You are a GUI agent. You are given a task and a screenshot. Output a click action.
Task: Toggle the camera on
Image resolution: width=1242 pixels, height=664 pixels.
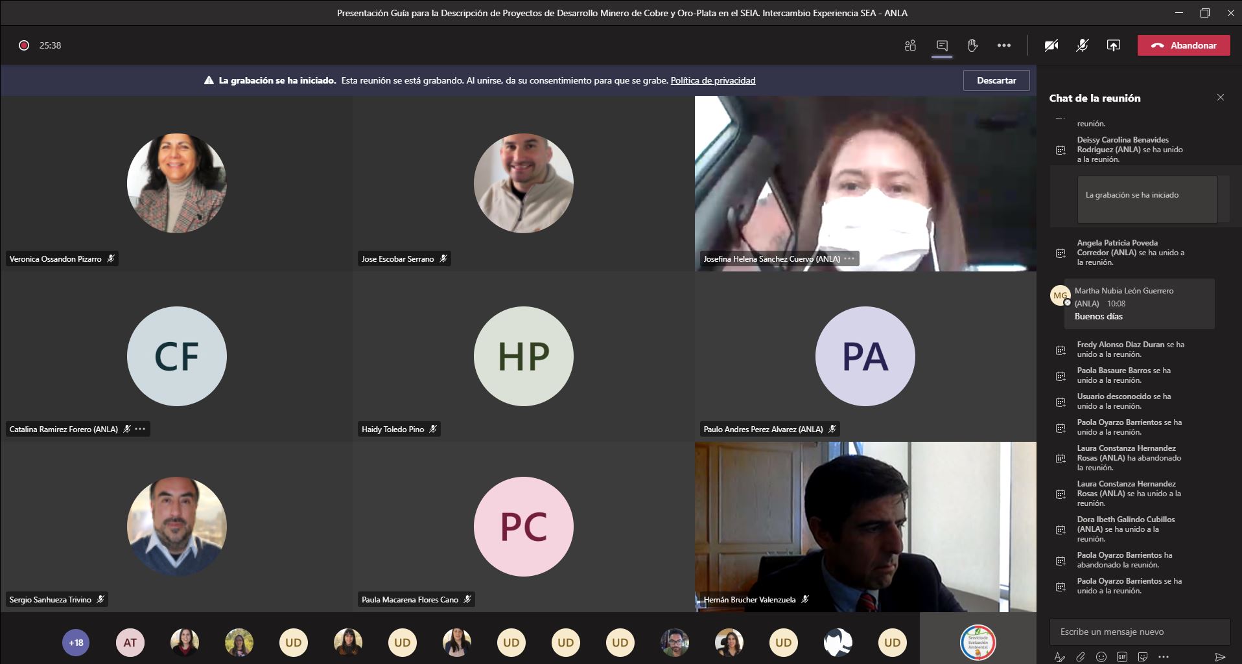tap(1051, 45)
